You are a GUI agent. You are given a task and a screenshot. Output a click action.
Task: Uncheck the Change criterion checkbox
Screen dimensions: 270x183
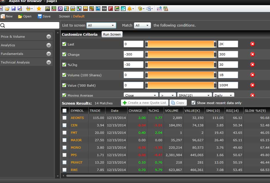point(64,54)
